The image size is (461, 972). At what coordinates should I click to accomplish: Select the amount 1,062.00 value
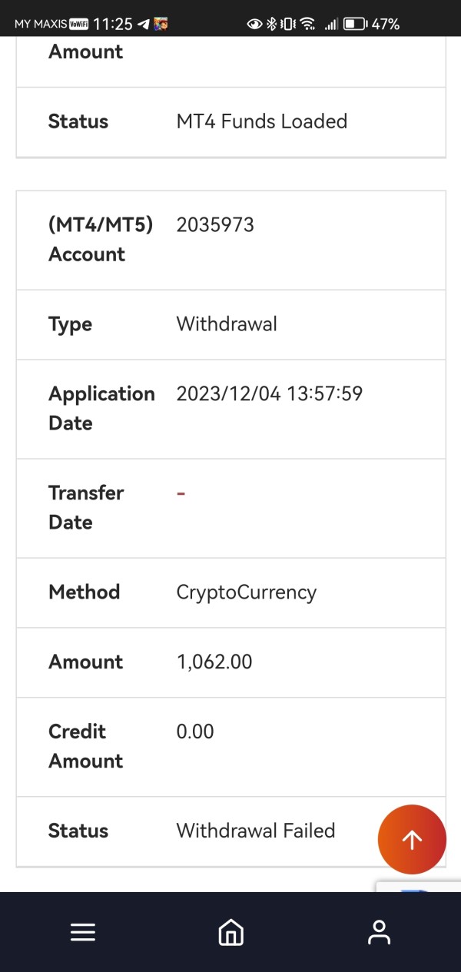tap(214, 662)
